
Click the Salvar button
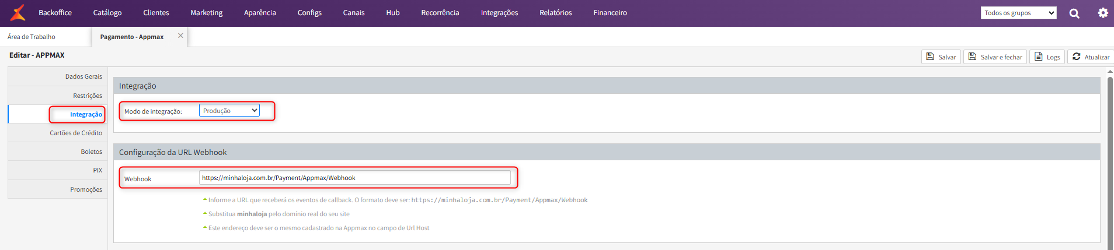pos(941,57)
